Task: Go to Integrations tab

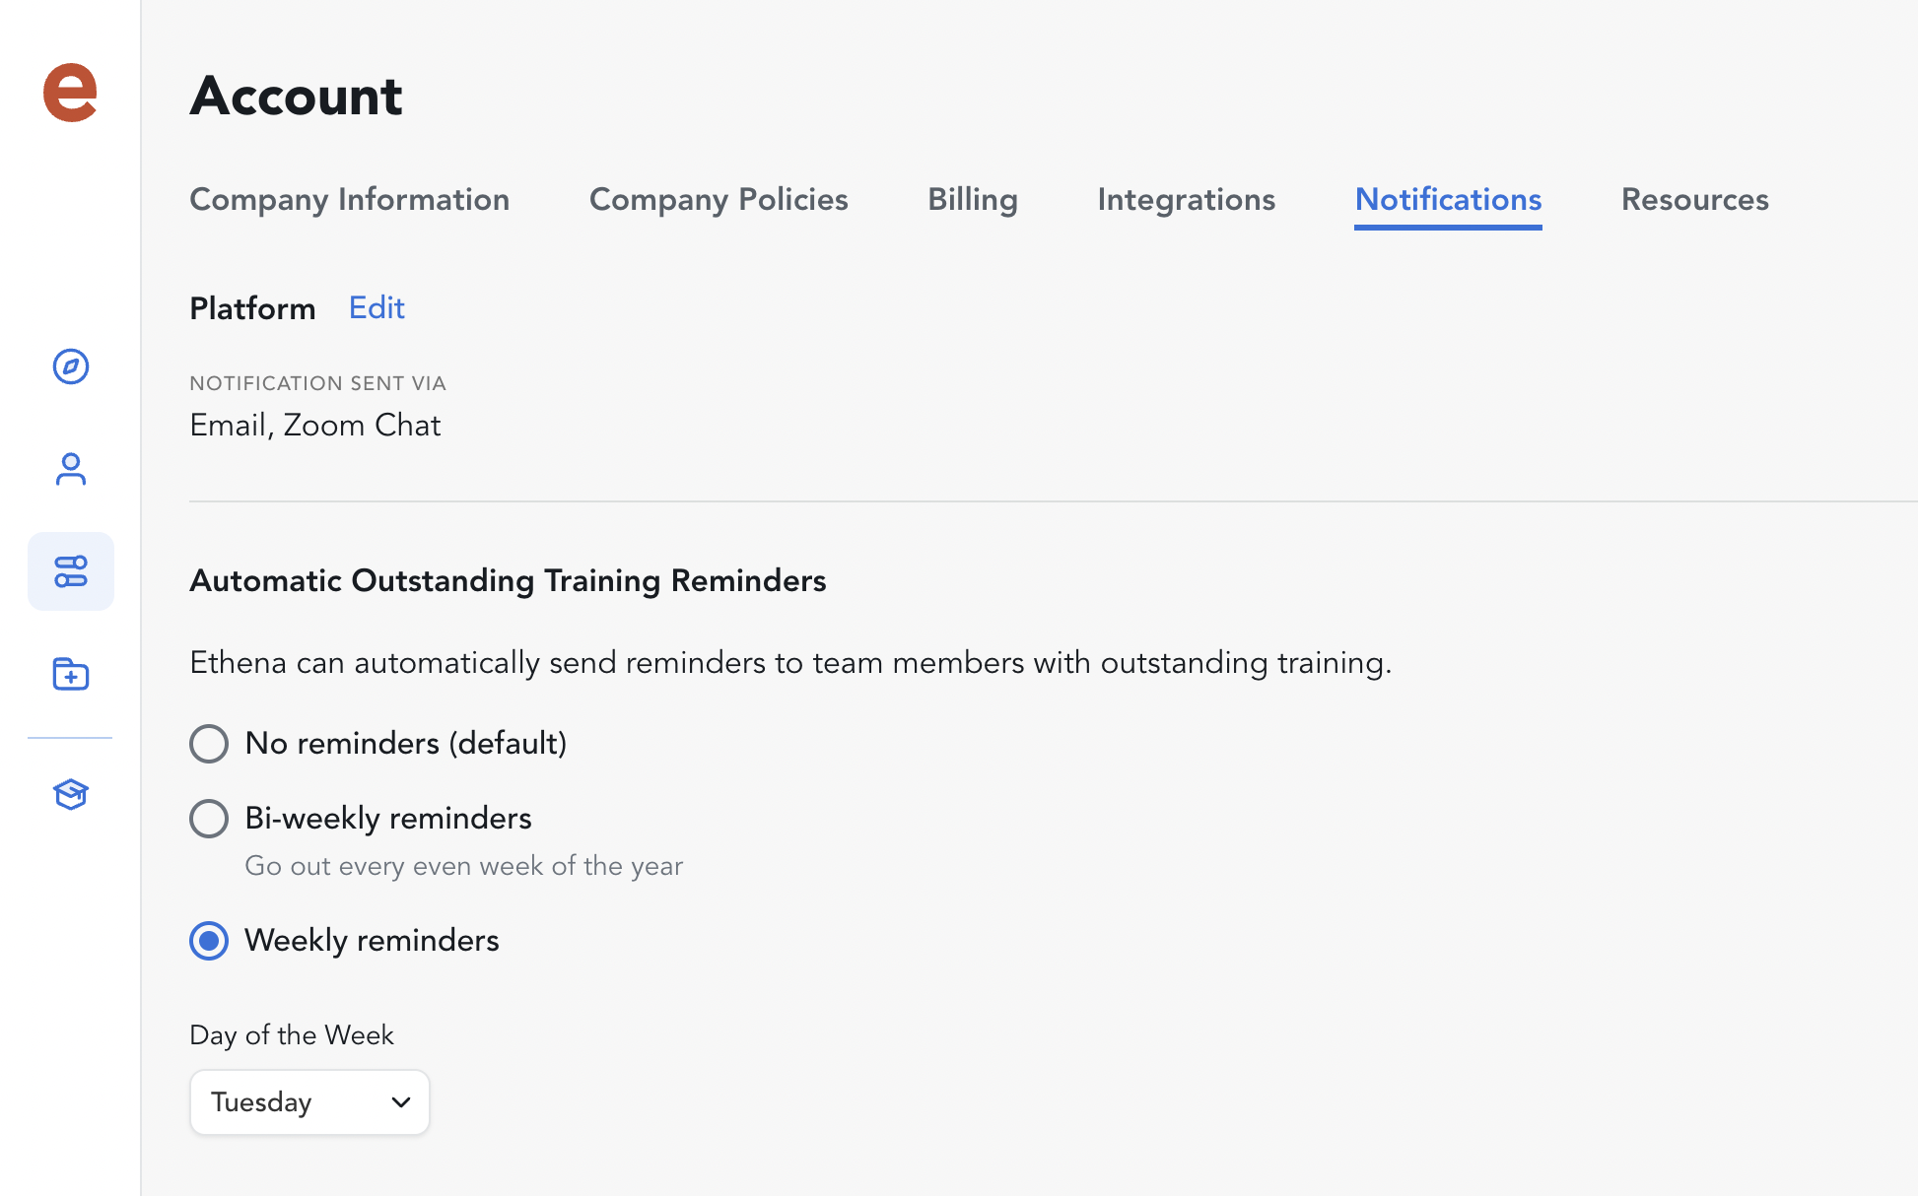Action: pos(1186,200)
